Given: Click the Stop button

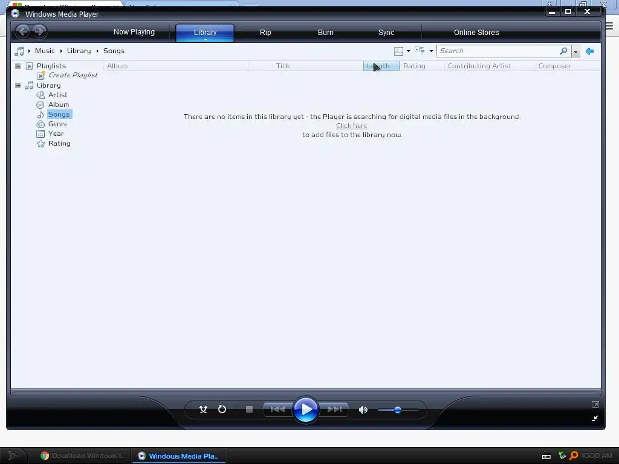Looking at the screenshot, I should [249, 410].
